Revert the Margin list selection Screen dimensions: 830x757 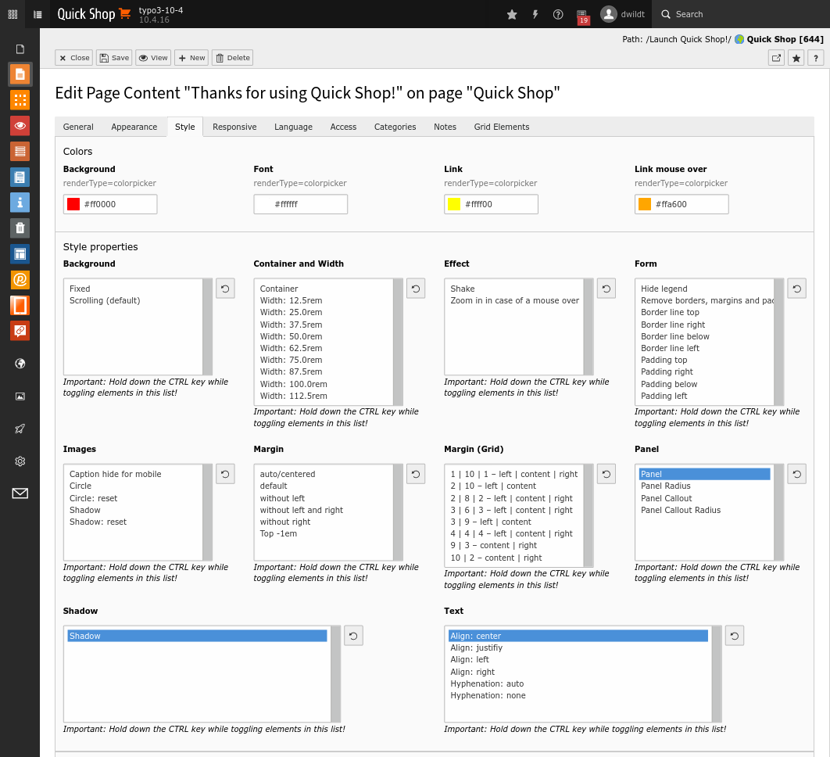coord(416,474)
